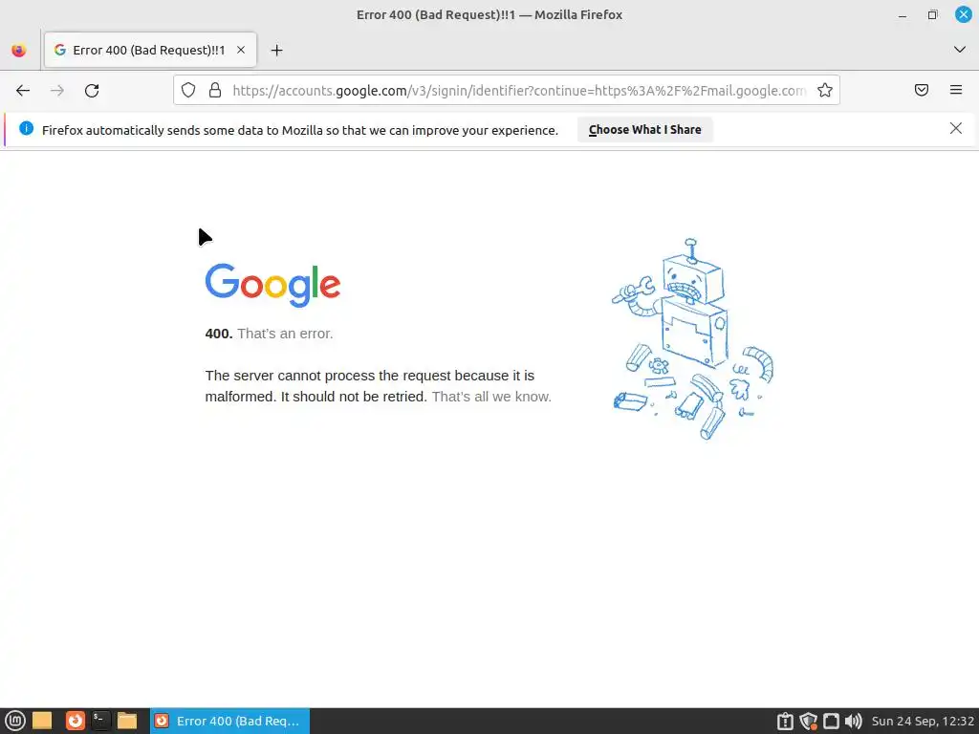Select Error 400 window in taskbar
979x734 pixels.
229,721
